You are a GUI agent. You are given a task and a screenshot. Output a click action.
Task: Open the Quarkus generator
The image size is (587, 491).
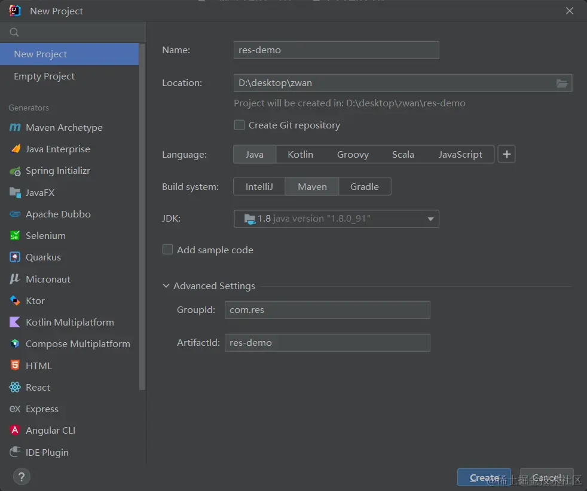69,257
